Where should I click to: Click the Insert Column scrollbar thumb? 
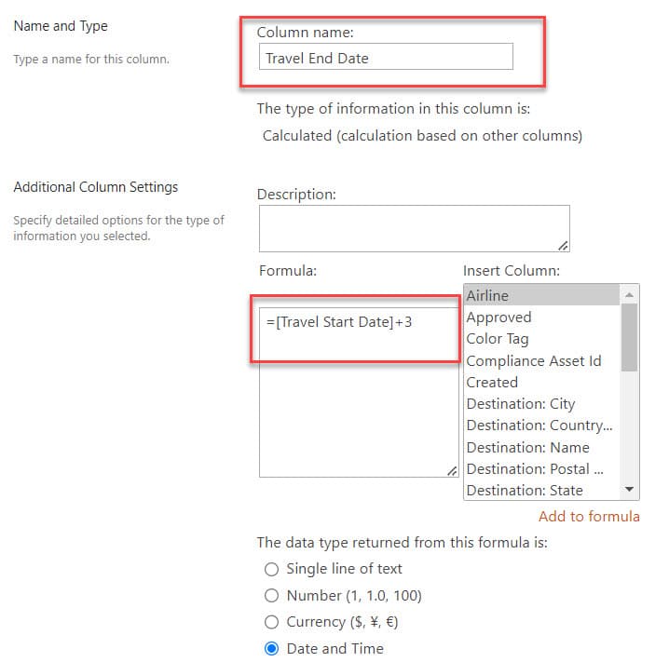(629, 337)
